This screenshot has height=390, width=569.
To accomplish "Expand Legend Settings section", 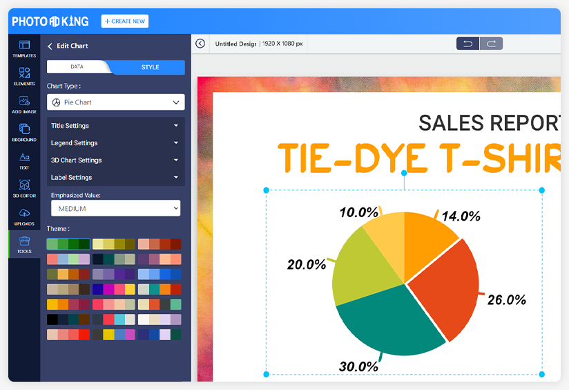I will click(x=115, y=143).
